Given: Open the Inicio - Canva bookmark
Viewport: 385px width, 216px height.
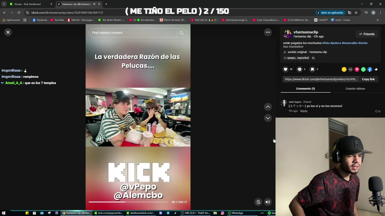Looking at the screenshot, I should pyautogui.click(x=340, y=20).
